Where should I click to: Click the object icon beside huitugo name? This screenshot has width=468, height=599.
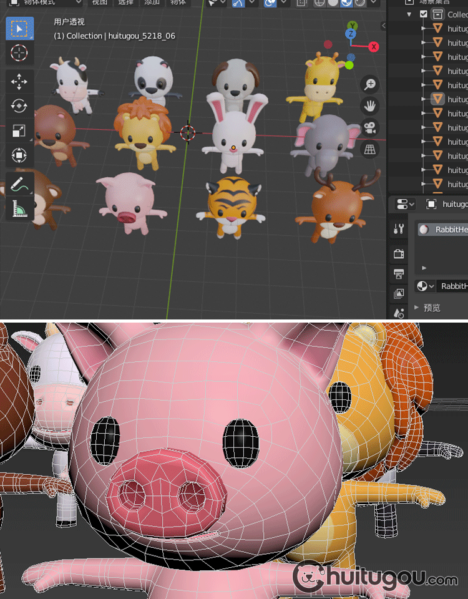pyautogui.click(x=431, y=204)
